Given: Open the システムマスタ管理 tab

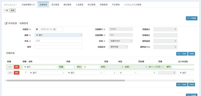Looking at the screenshot, I should click(x=132, y=5).
